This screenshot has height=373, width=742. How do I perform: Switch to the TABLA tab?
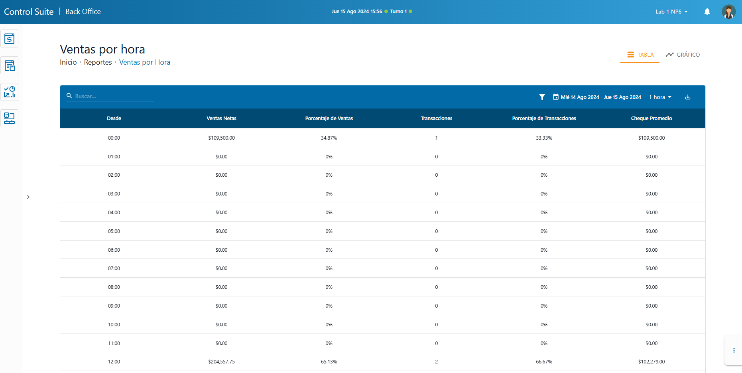(x=640, y=55)
